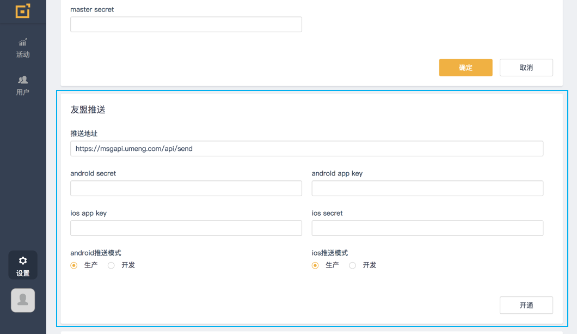577x334 pixels.
Task: Click the ios secret input field
Action: pyautogui.click(x=427, y=228)
